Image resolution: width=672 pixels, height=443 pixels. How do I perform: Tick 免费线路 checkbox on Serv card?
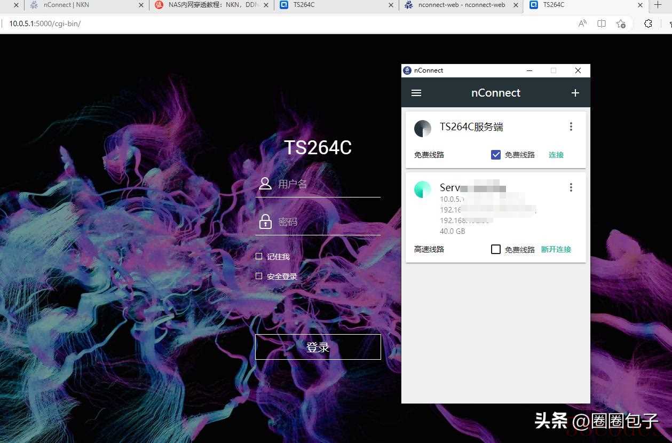(496, 249)
